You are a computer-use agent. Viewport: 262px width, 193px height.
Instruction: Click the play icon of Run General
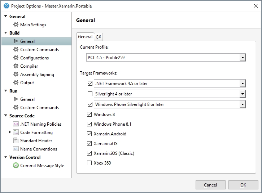click(x=16, y=99)
